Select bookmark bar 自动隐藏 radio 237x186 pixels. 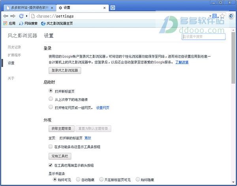(x=78, y=179)
